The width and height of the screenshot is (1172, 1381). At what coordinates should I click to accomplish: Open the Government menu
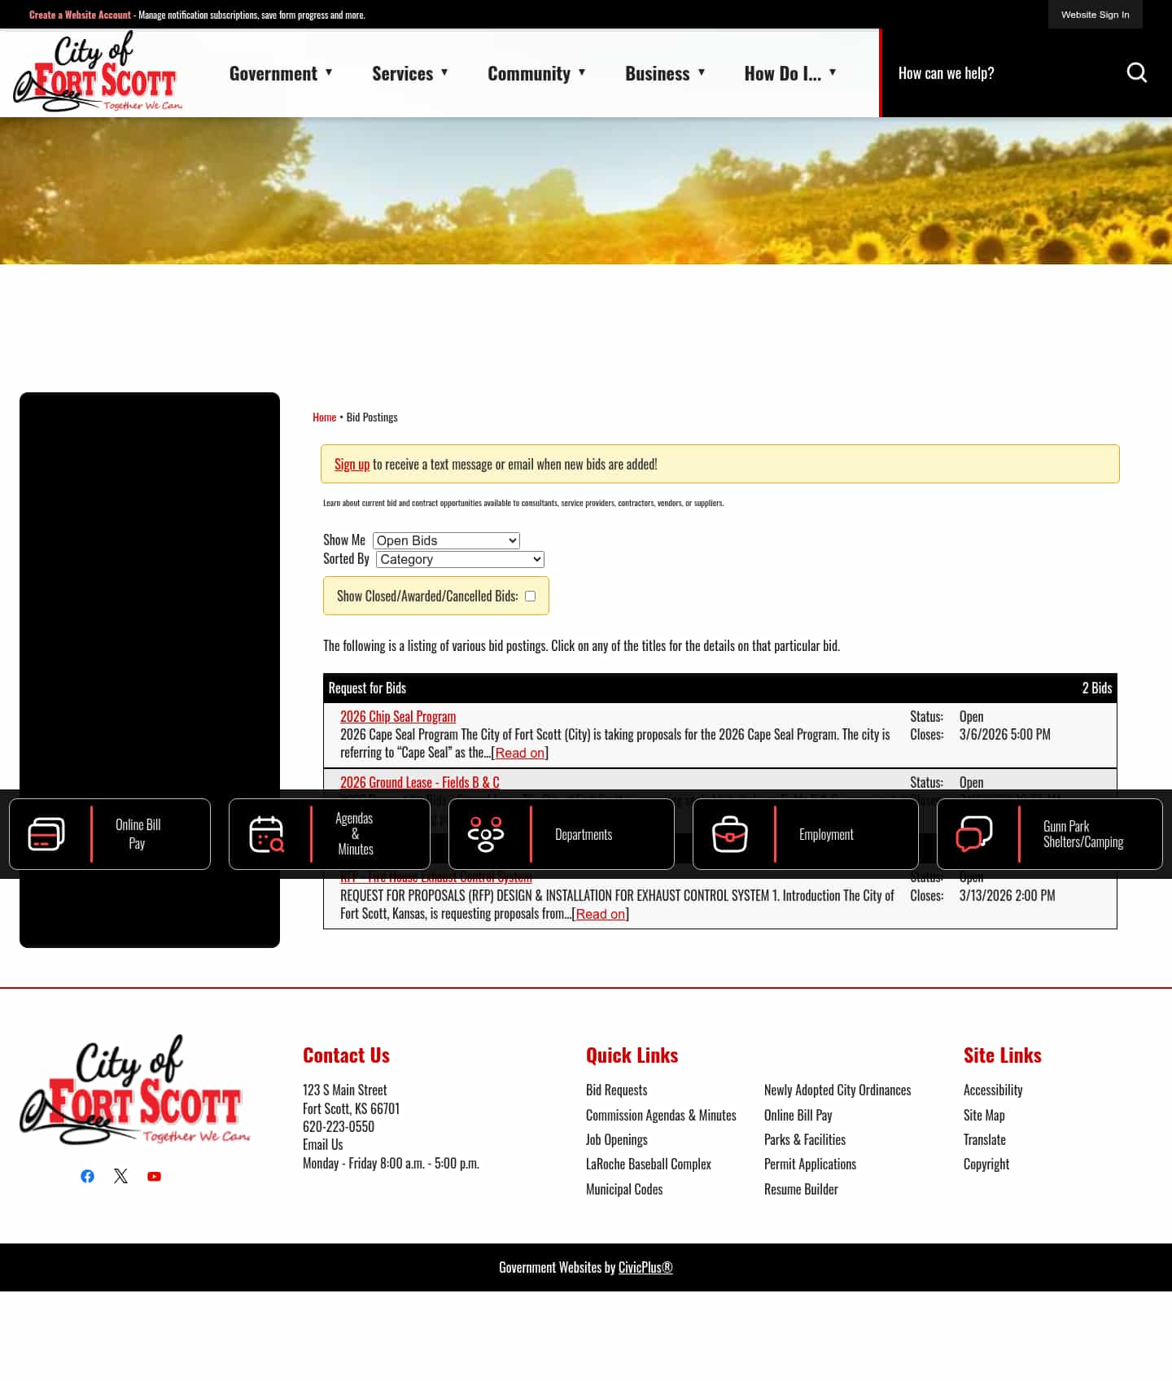pos(273,73)
